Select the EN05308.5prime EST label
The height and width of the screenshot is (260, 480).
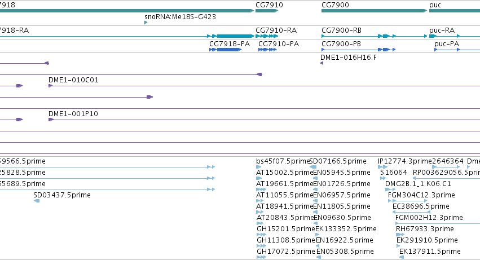(x=345, y=252)
